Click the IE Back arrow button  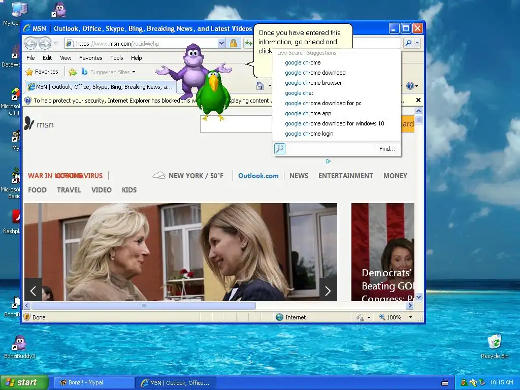(x=31, y=44)
